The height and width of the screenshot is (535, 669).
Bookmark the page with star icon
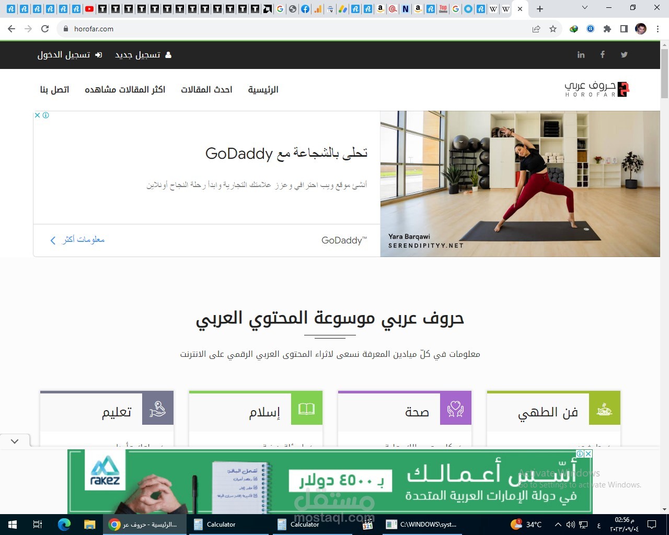click(553, 29)
